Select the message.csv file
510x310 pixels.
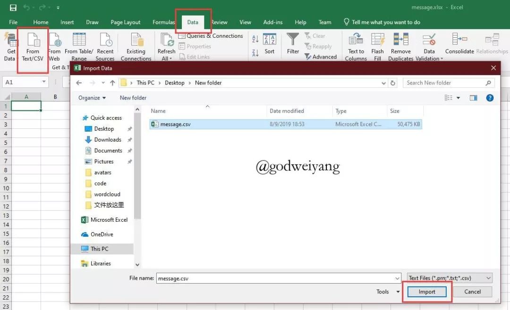tap(286, 124)
